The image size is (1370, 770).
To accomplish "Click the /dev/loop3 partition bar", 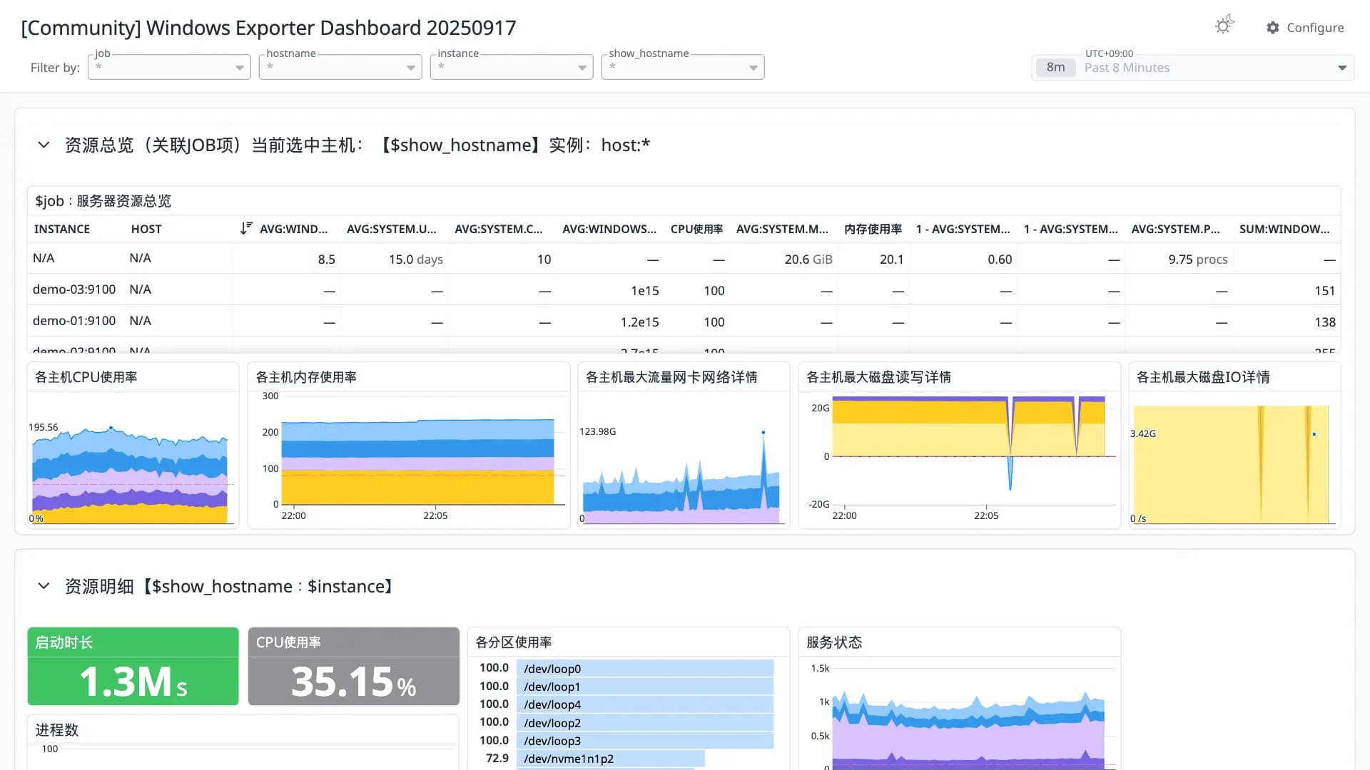I will (x=645, y=740).
